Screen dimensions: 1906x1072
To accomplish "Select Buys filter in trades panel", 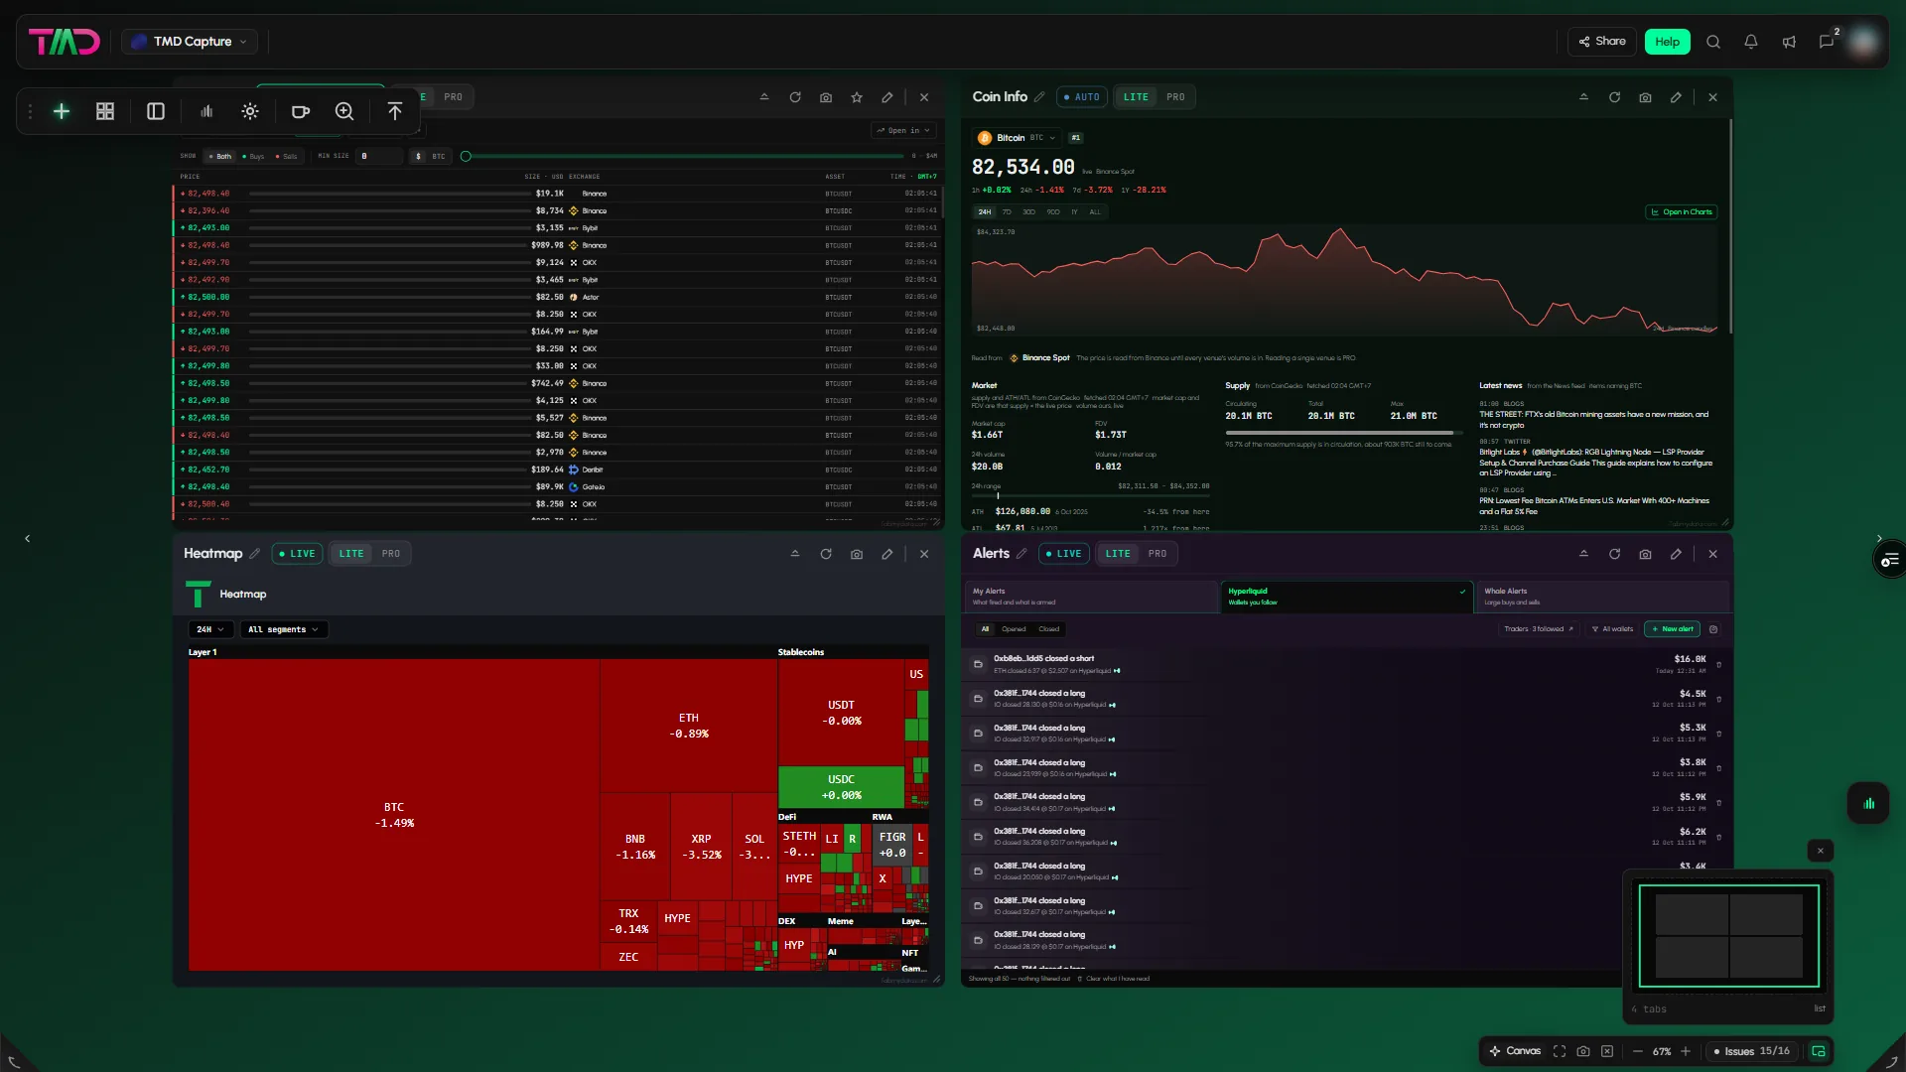I will point(253,156).
